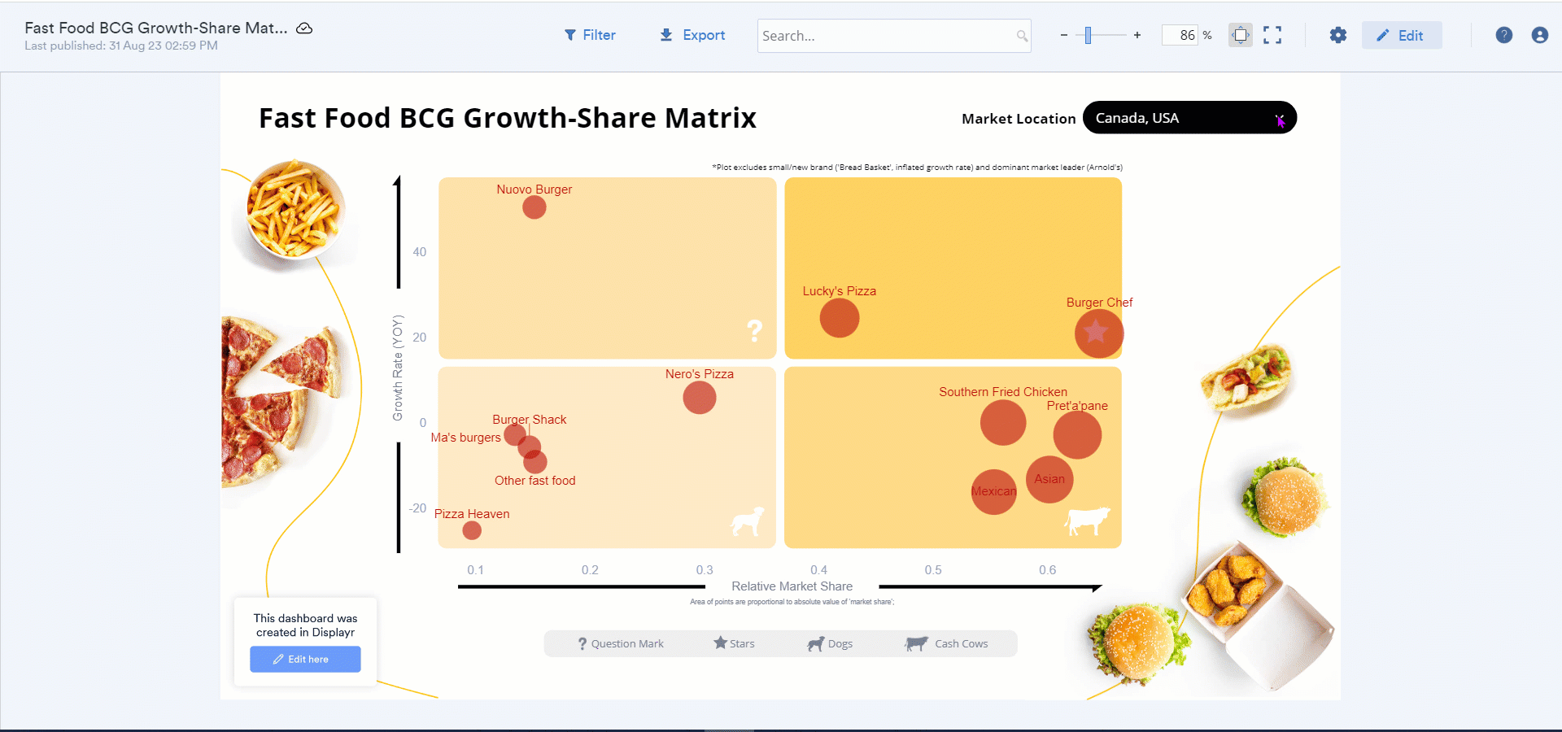Click the cloud save status icon
Screen dimensions: 1562x732
point(304,28)
